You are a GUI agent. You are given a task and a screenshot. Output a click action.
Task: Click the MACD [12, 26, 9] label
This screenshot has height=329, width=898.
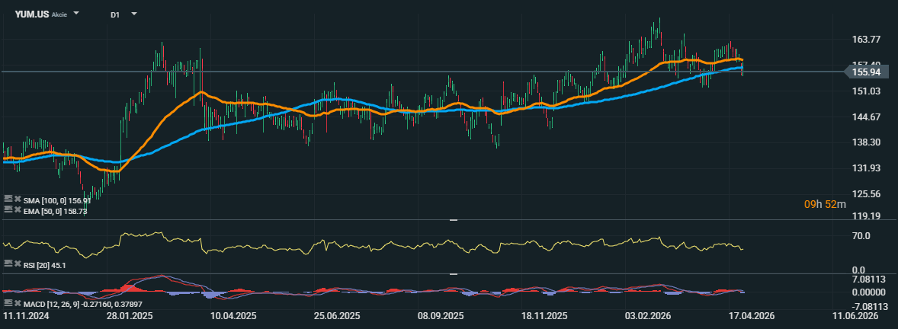click(x=53, y=305)
